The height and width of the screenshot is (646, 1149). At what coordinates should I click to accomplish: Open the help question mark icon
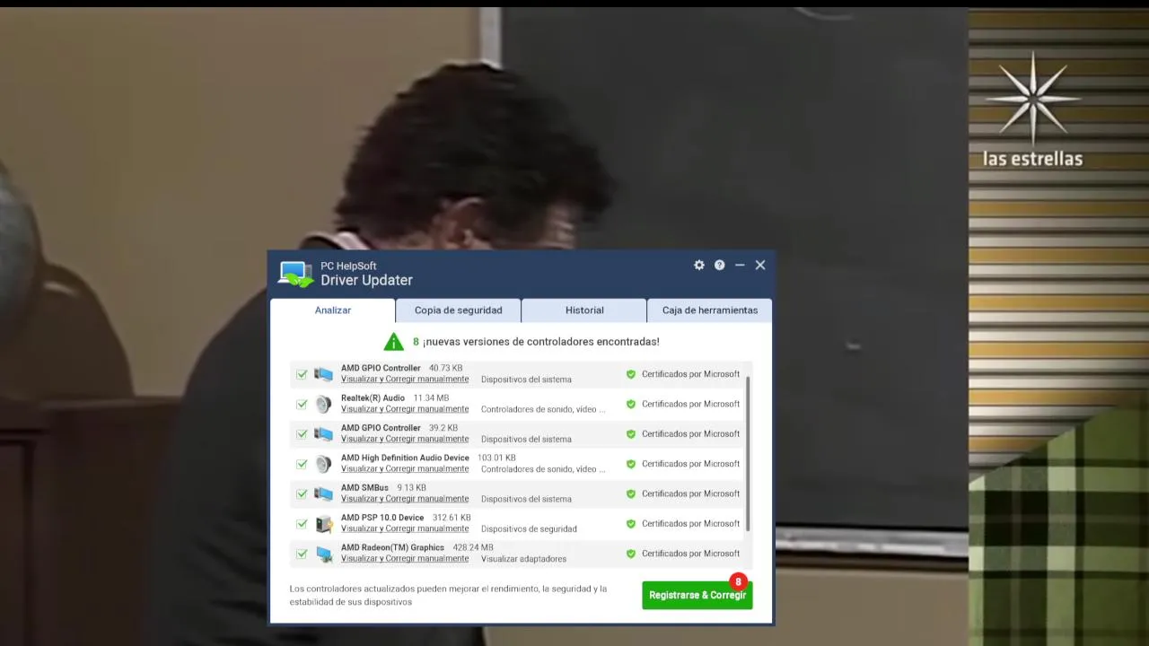(720, 265)
